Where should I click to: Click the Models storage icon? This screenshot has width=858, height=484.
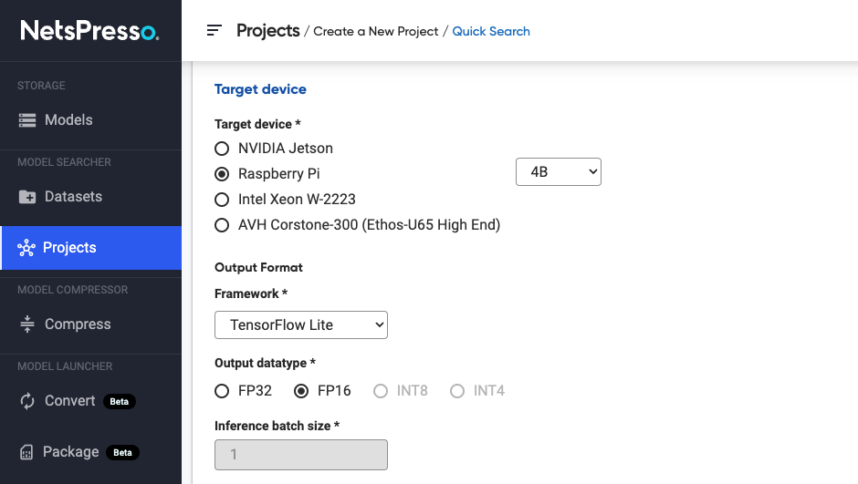tap(27, 120)
